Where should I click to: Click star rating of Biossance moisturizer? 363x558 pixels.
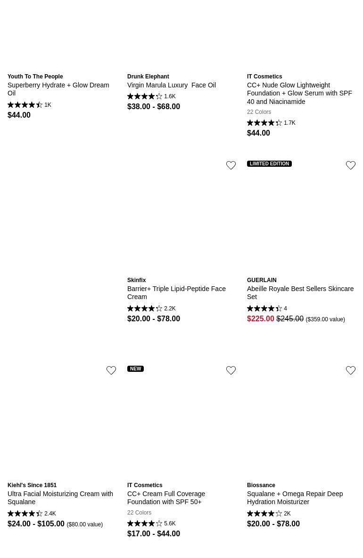(x=264, y=514)
